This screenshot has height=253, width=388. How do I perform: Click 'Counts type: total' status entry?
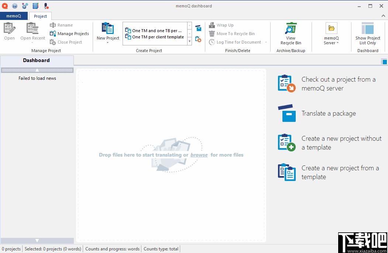[161, 249]
